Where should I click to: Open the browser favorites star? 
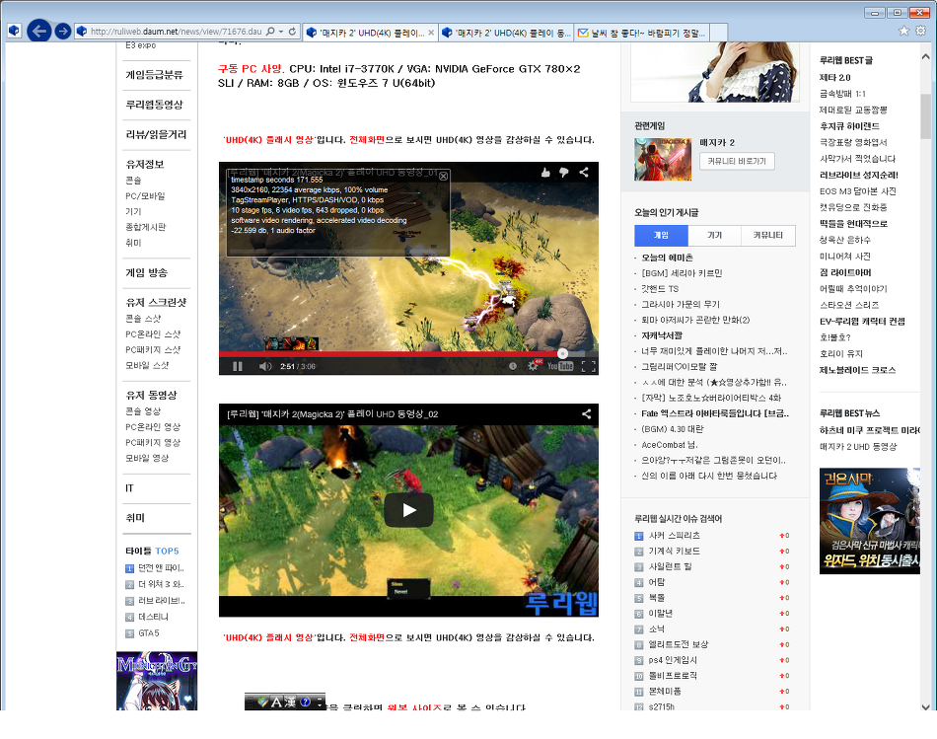[903, 31]
